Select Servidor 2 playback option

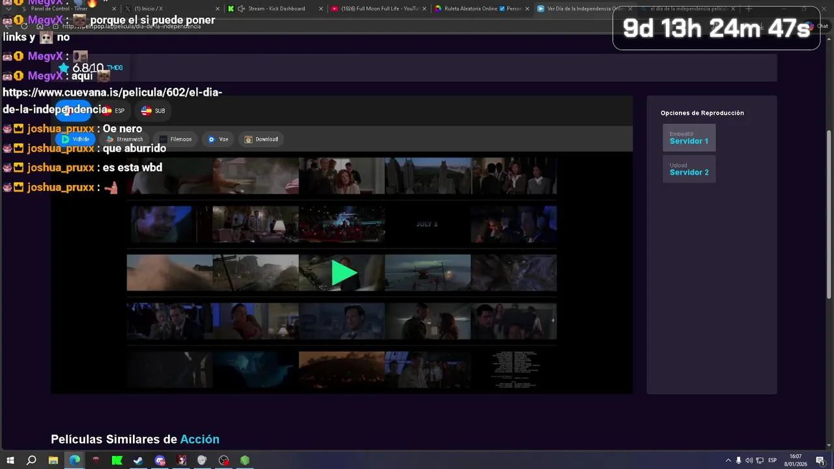tap(689, 169)
